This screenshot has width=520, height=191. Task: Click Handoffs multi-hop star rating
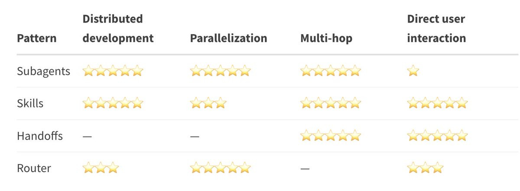tap(331, 136)
